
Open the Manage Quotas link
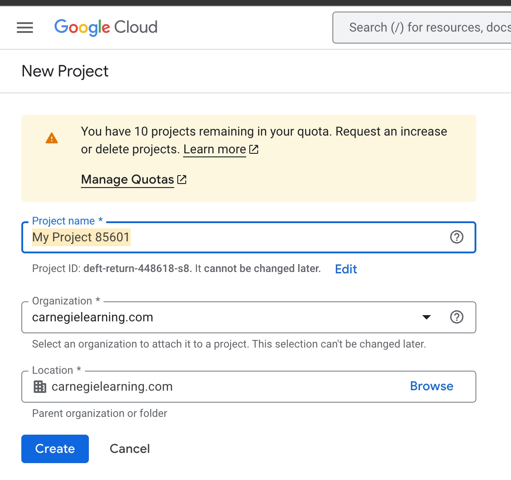pos(128,180)
